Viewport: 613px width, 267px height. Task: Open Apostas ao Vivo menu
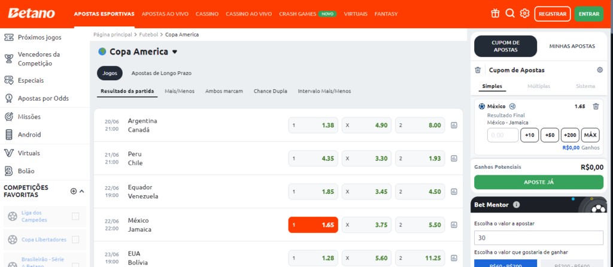pos(165,14)
